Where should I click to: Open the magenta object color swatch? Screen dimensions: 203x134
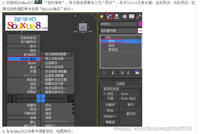click(140, 24)
